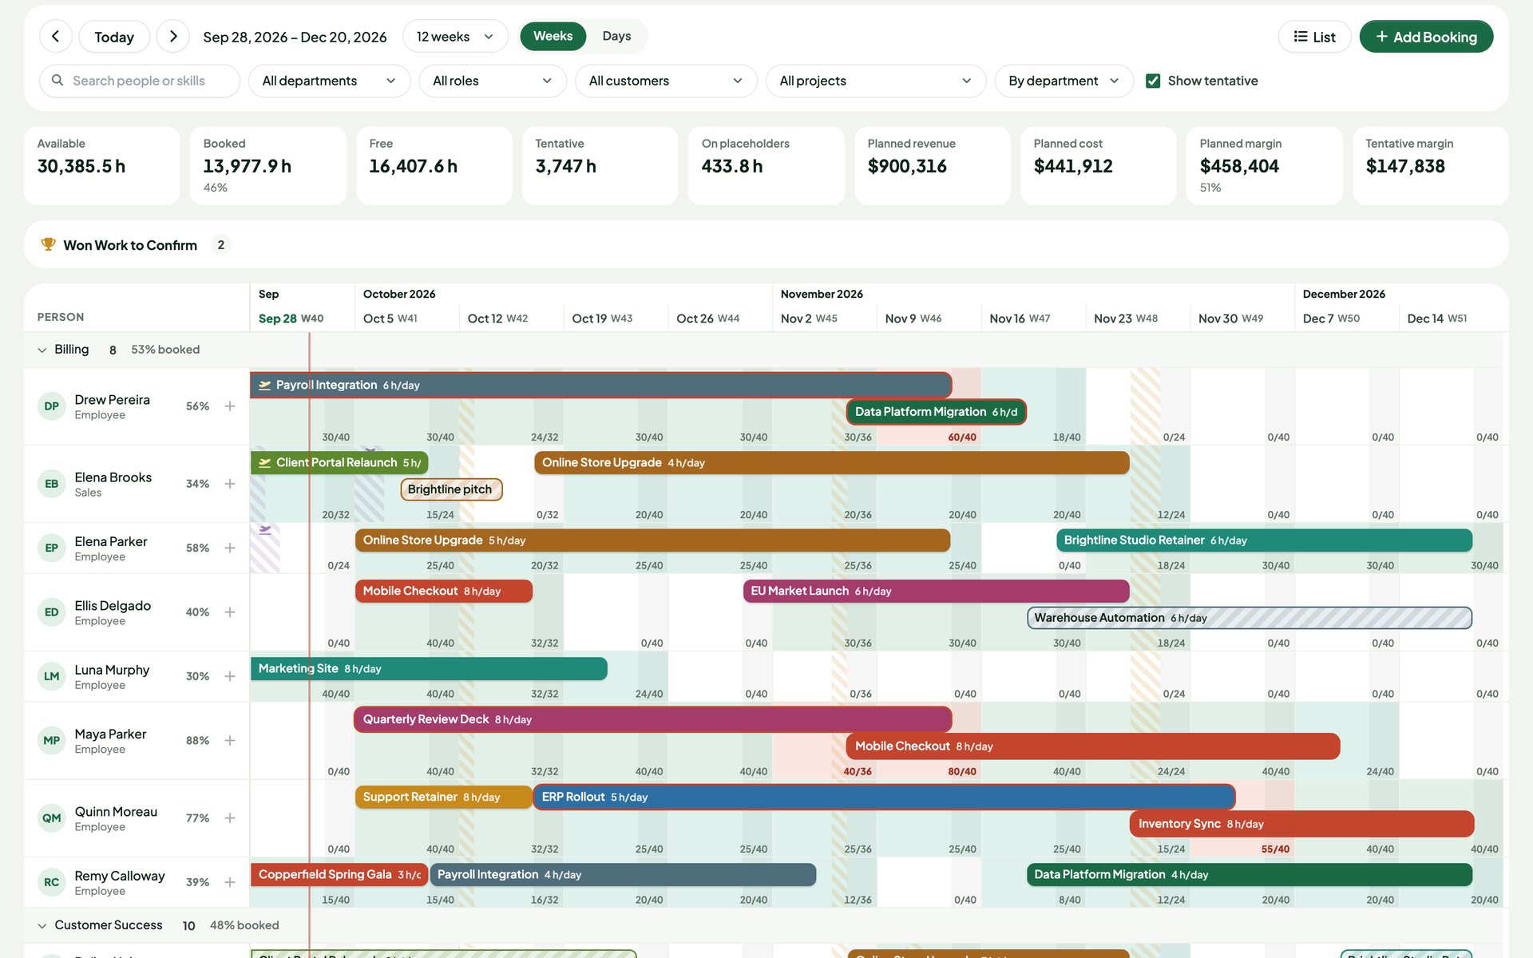Add a booking for Drew Pereira
The image size is (1533, 958).
coord(230,406)
